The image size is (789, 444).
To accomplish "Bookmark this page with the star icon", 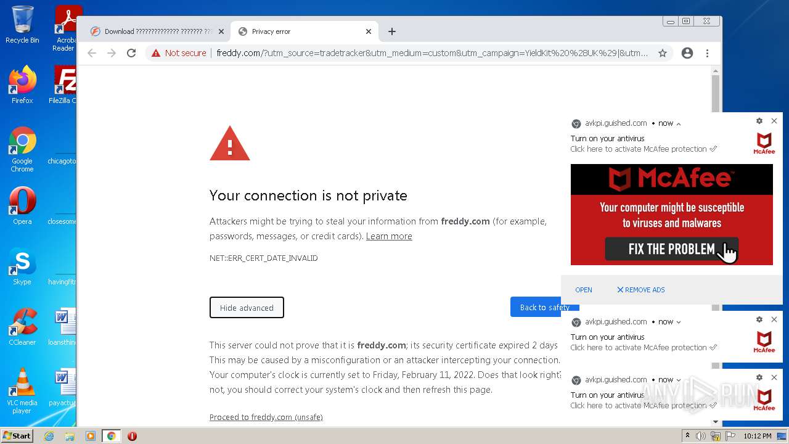I will coord(663,53).
